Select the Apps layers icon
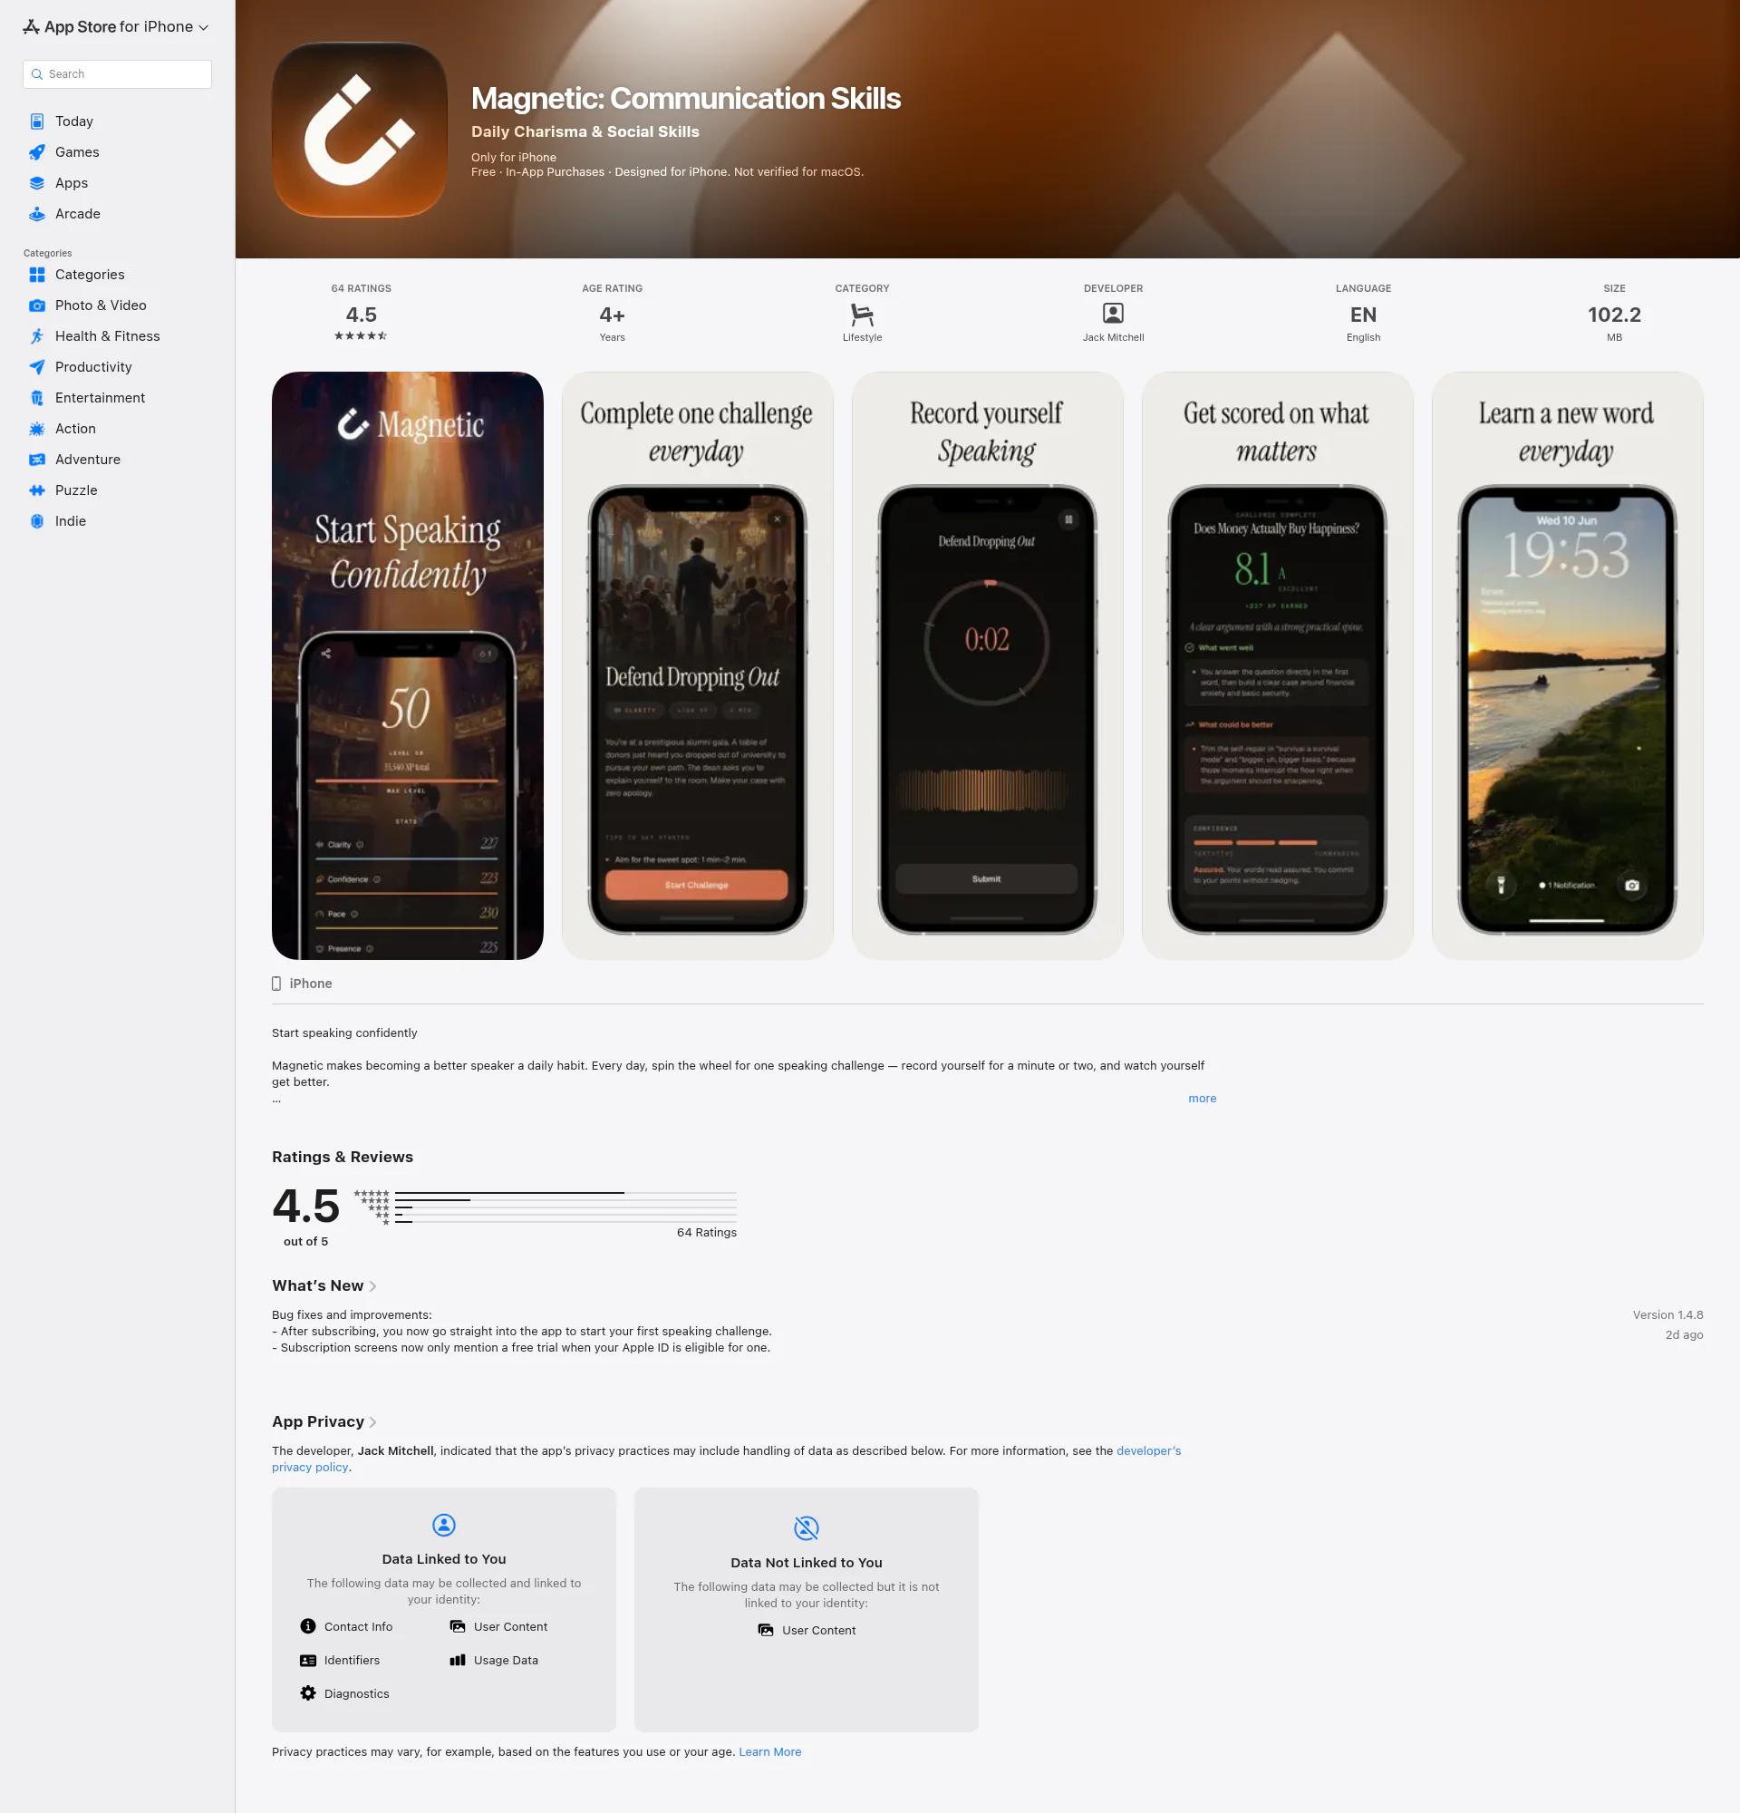The height and width of the screenshot is (1813, 1740). coord(37,183)
